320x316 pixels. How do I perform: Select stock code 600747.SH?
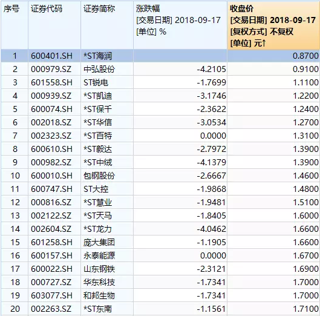pyautogui.click(x=51, y=189)
